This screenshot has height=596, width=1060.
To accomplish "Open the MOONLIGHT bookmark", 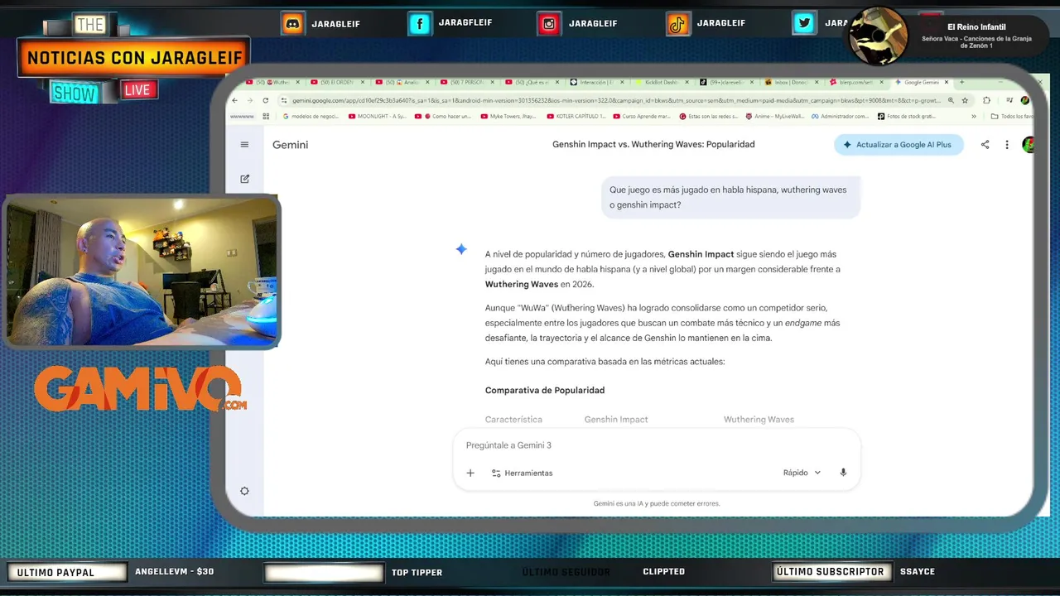I will tap(378, 116).
